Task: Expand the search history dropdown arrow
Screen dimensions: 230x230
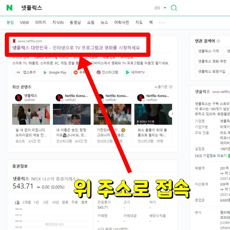Action: click(165, 8)
